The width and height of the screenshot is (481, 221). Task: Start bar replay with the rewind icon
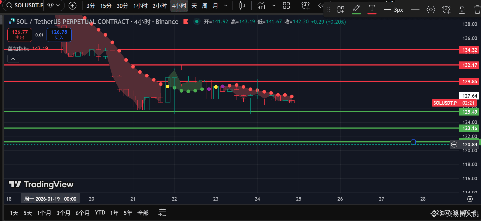[x=321, y=5]
